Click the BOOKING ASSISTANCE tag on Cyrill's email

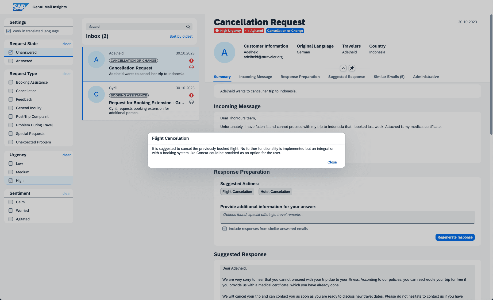(x=129, y=95)
